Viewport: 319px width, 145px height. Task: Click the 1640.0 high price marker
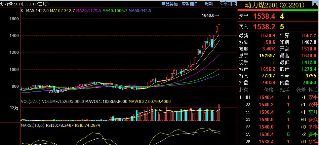click(208, 15)
